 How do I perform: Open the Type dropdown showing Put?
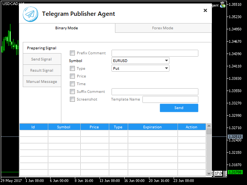pos(140,68)
